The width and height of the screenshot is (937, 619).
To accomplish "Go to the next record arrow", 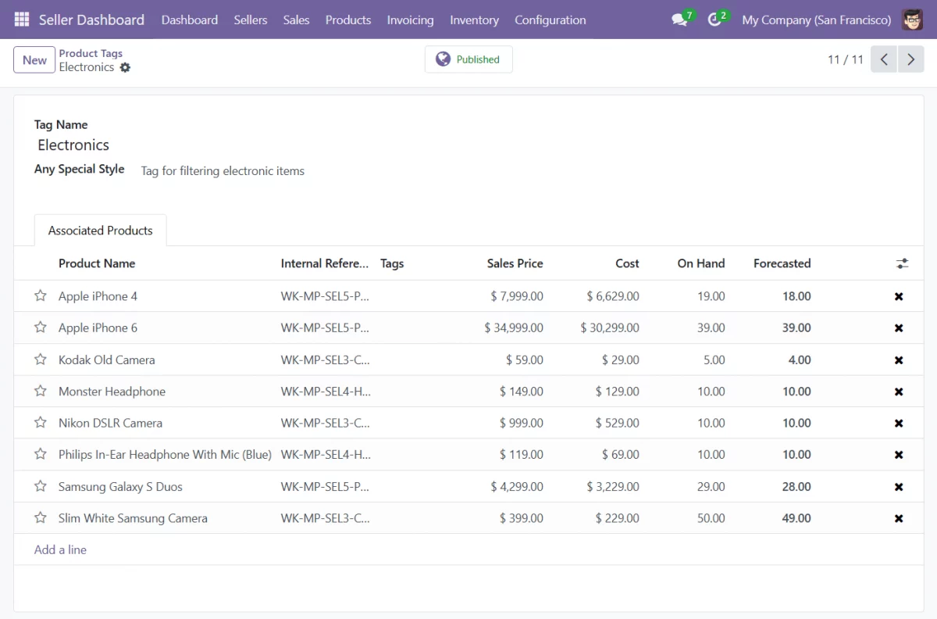I will pyautogui.click(x=910, y=59).
